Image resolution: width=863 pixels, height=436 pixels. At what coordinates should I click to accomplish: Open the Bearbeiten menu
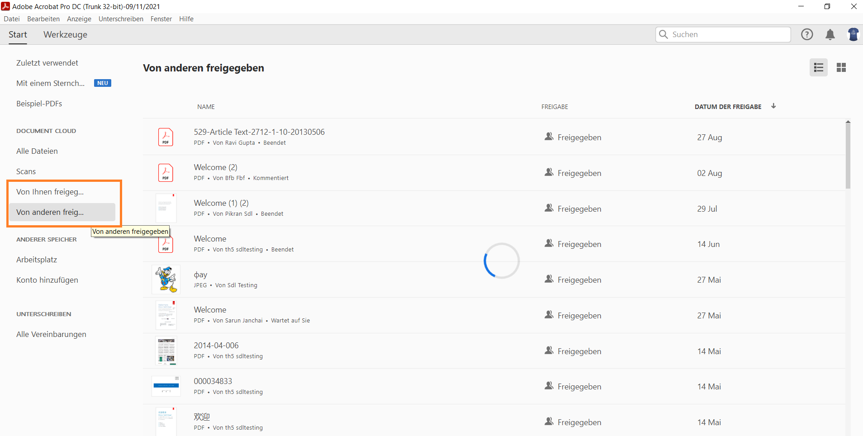(43, 19)
